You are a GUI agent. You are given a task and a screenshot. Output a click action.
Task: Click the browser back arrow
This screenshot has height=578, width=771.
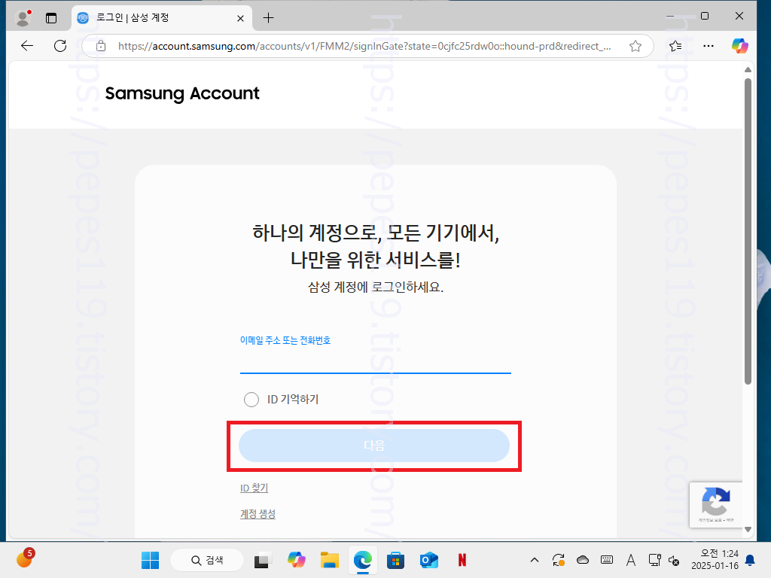coord(27,46)
